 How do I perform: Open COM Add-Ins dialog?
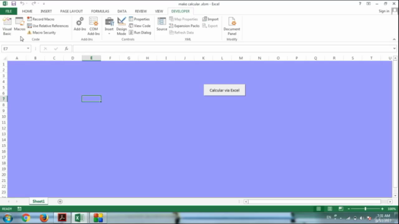(94, 26)
